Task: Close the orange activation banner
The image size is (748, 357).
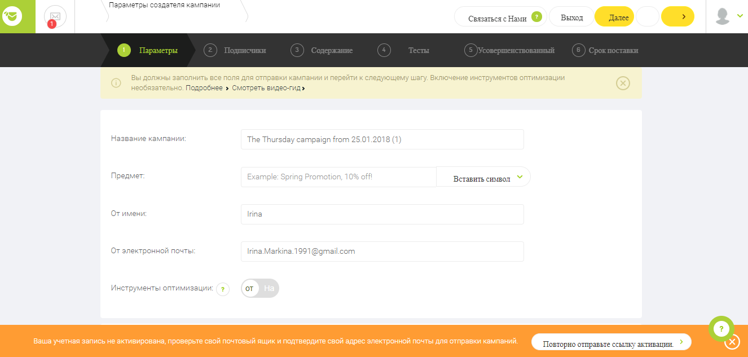Action: 732,342
